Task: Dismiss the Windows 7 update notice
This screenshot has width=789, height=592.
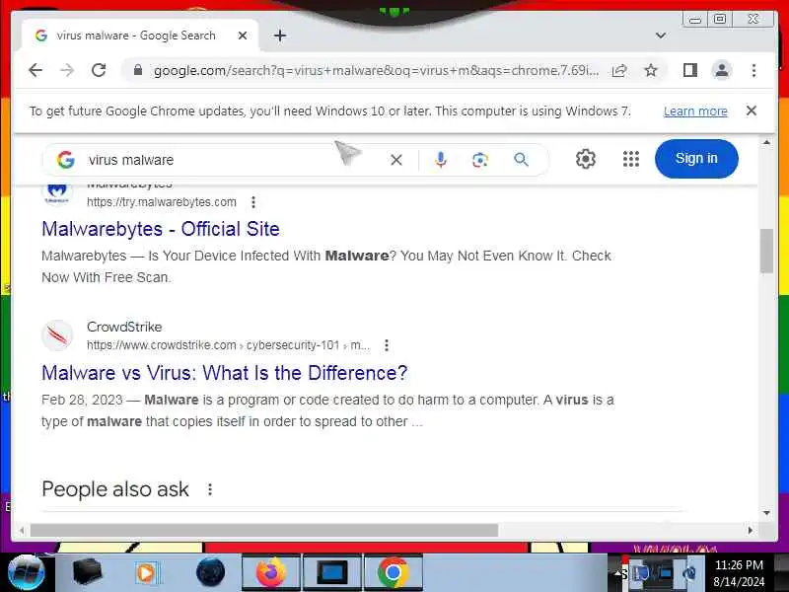Action: tap(752, 111)
